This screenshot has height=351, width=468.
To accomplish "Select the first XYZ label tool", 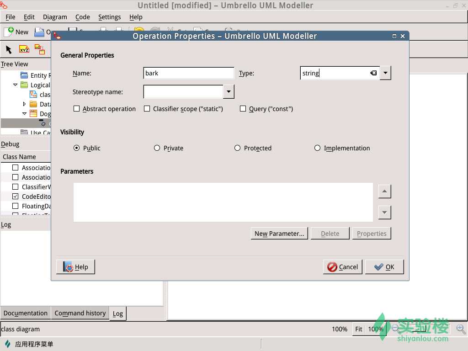I will click(24, 49).
